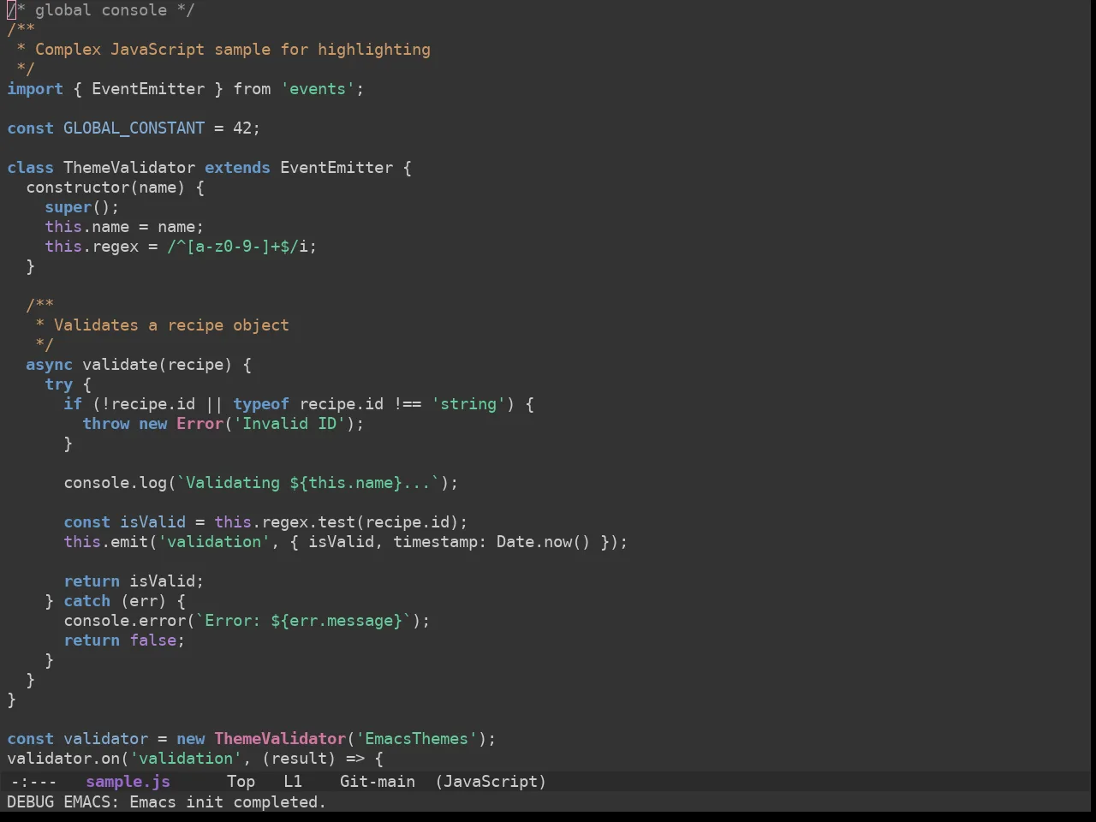Click the 'EmacsThemes' string argument

coord(416,739)
